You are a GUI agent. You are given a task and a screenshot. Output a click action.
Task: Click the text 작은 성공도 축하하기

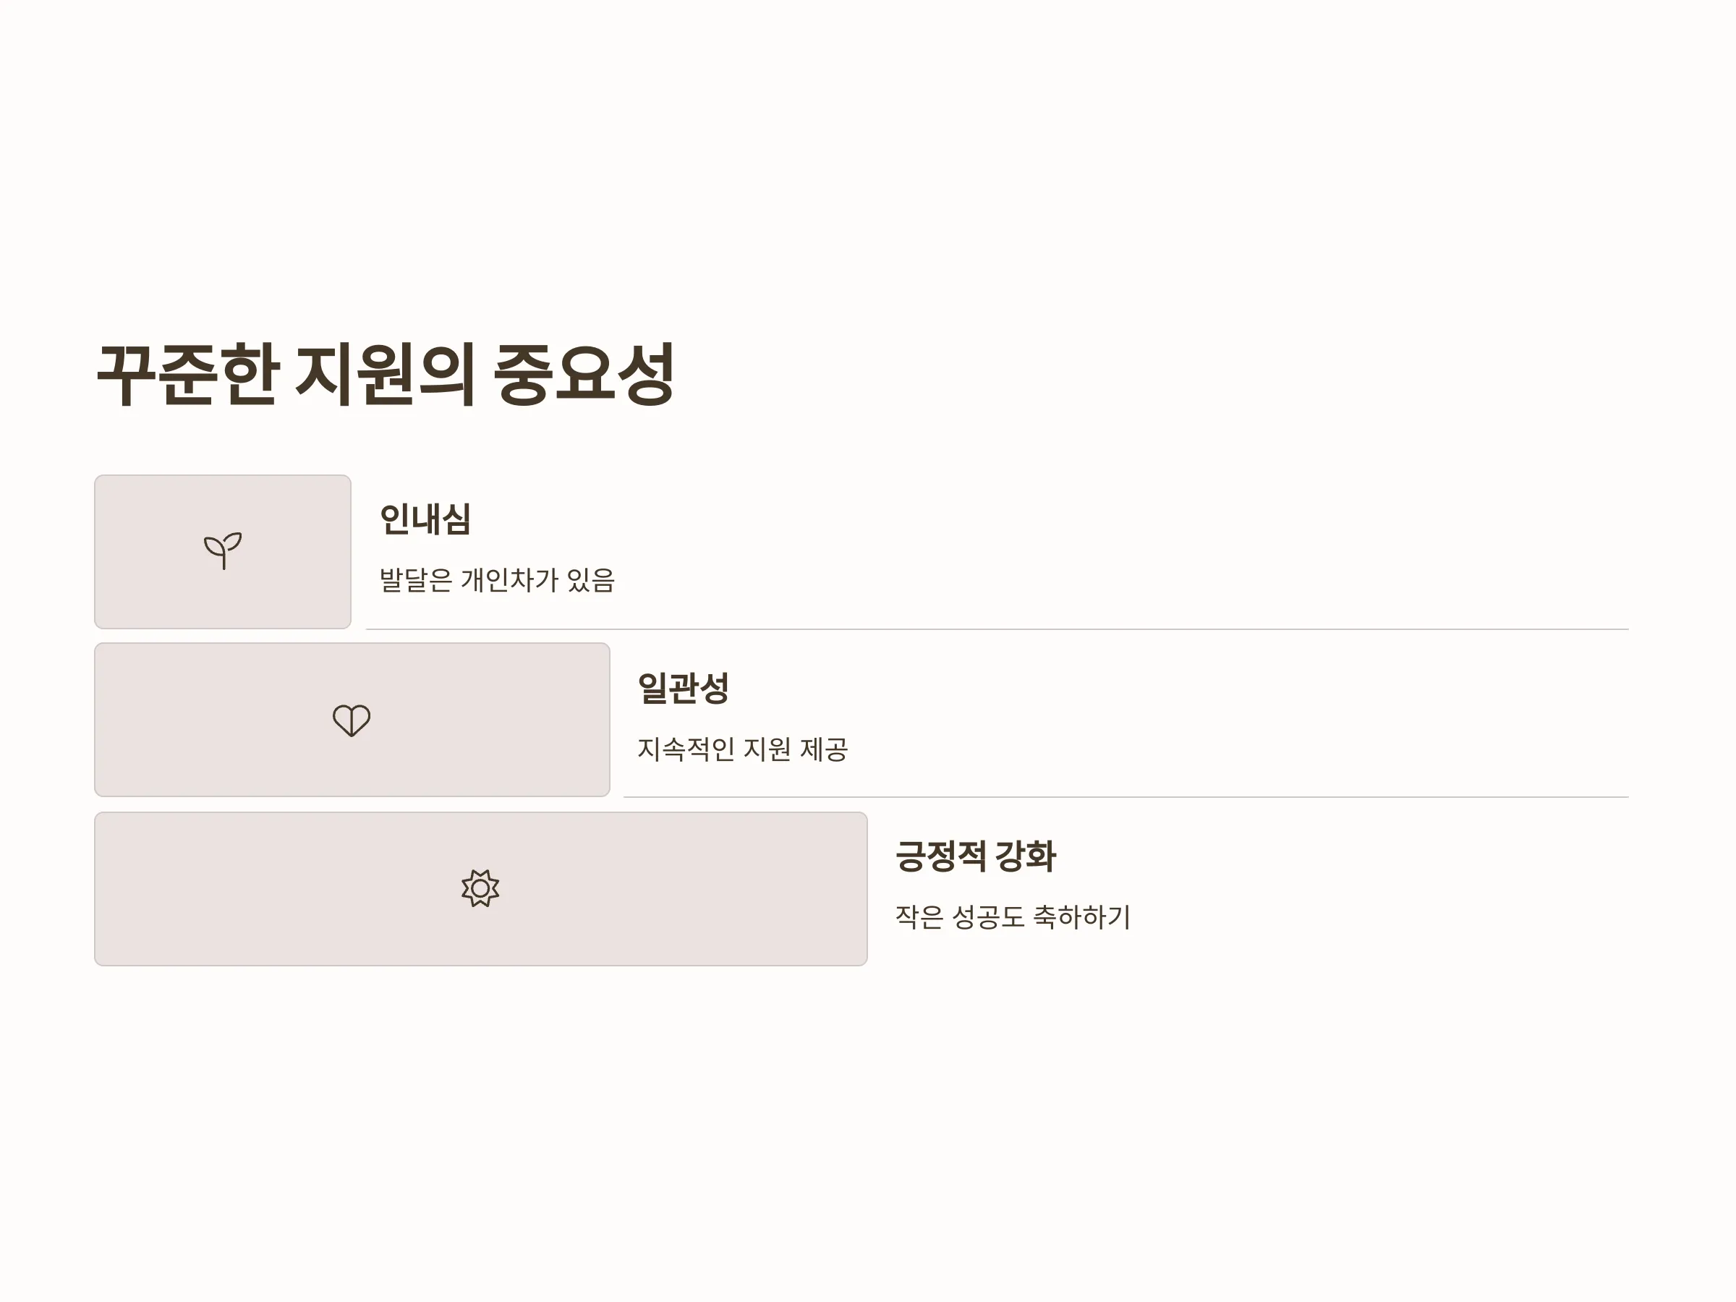coord(1013,916)
